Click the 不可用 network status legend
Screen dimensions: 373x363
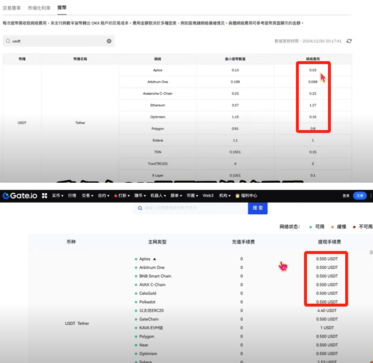(363, 227)
